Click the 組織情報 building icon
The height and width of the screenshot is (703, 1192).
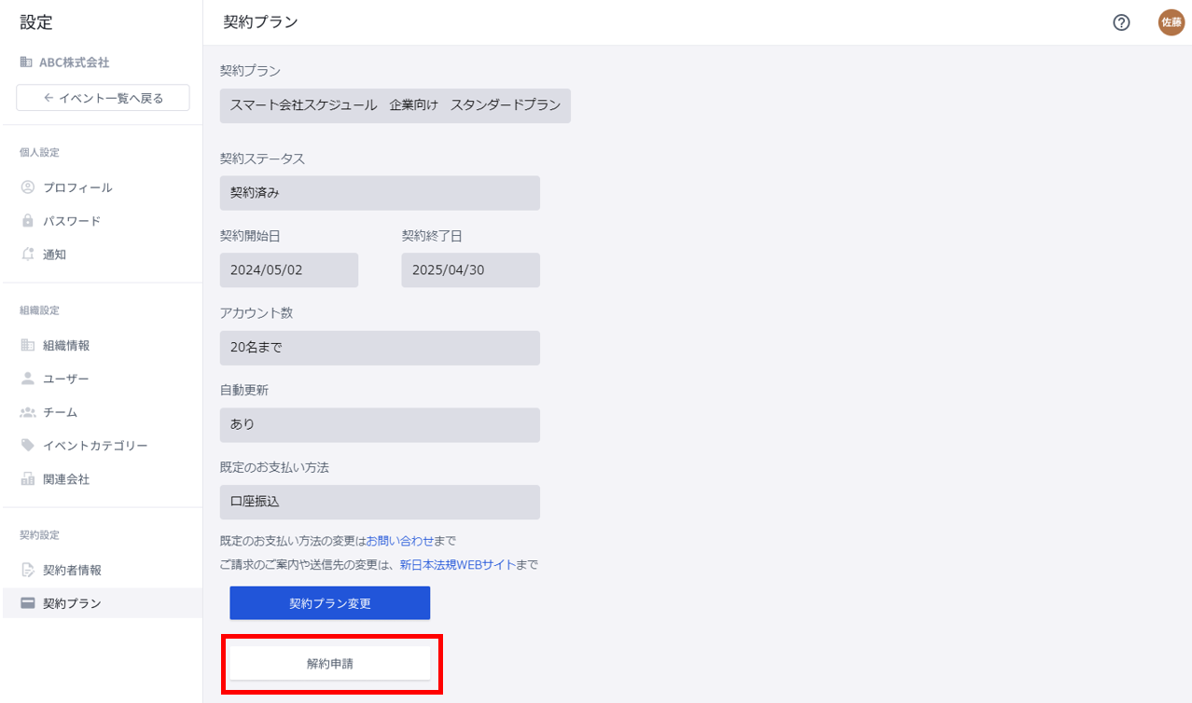27,345
